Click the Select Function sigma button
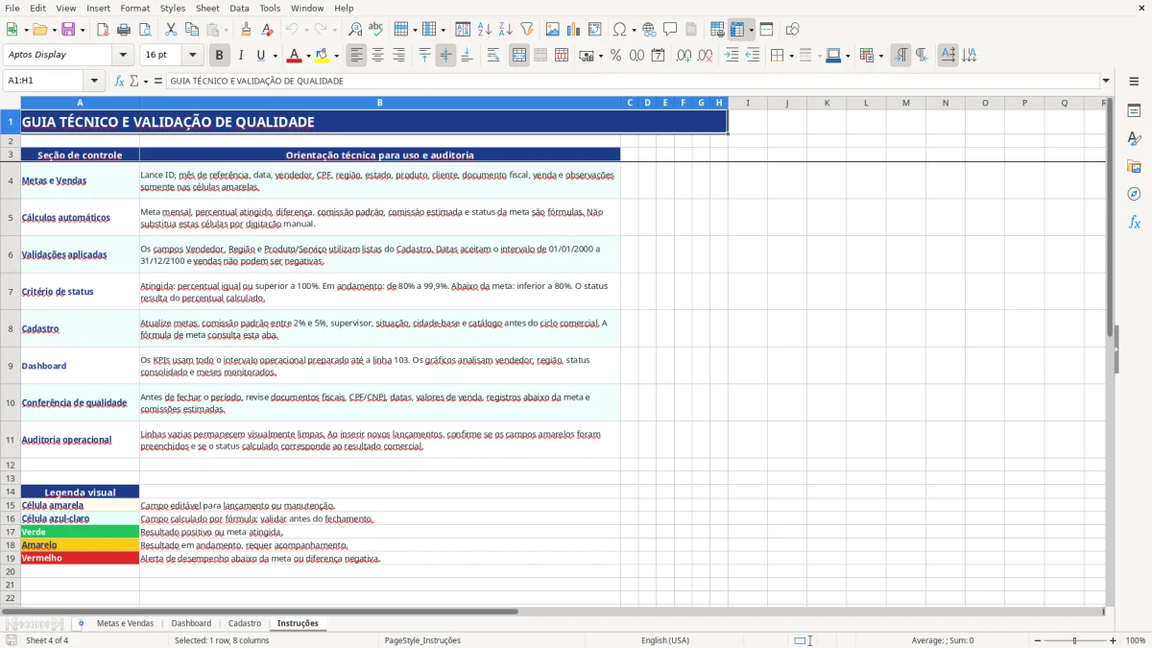The width and height of the screenshot is (1152, 648). [x=133, y=81]
